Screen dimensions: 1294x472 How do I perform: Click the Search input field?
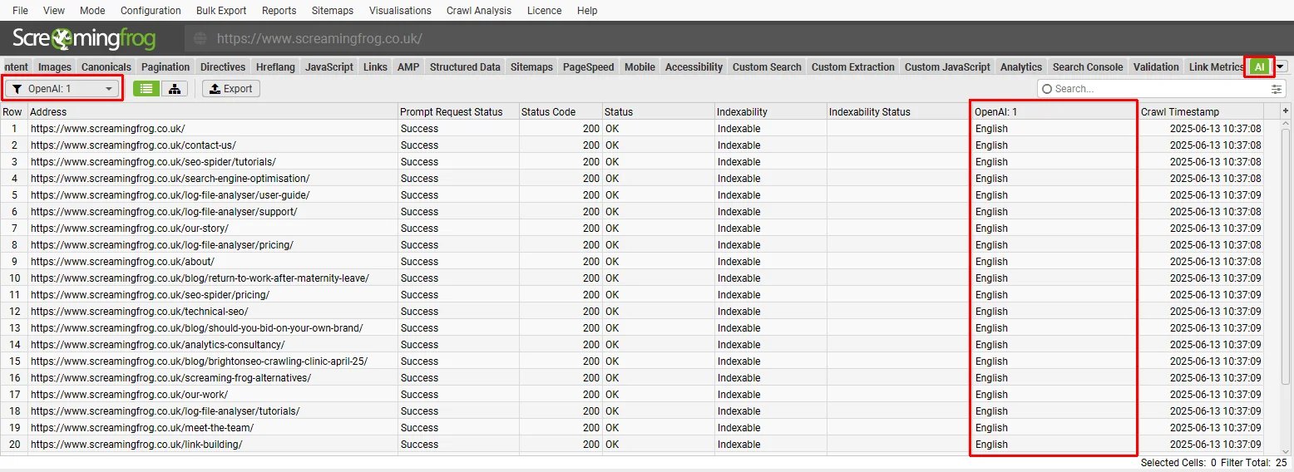pos(1161,89)
